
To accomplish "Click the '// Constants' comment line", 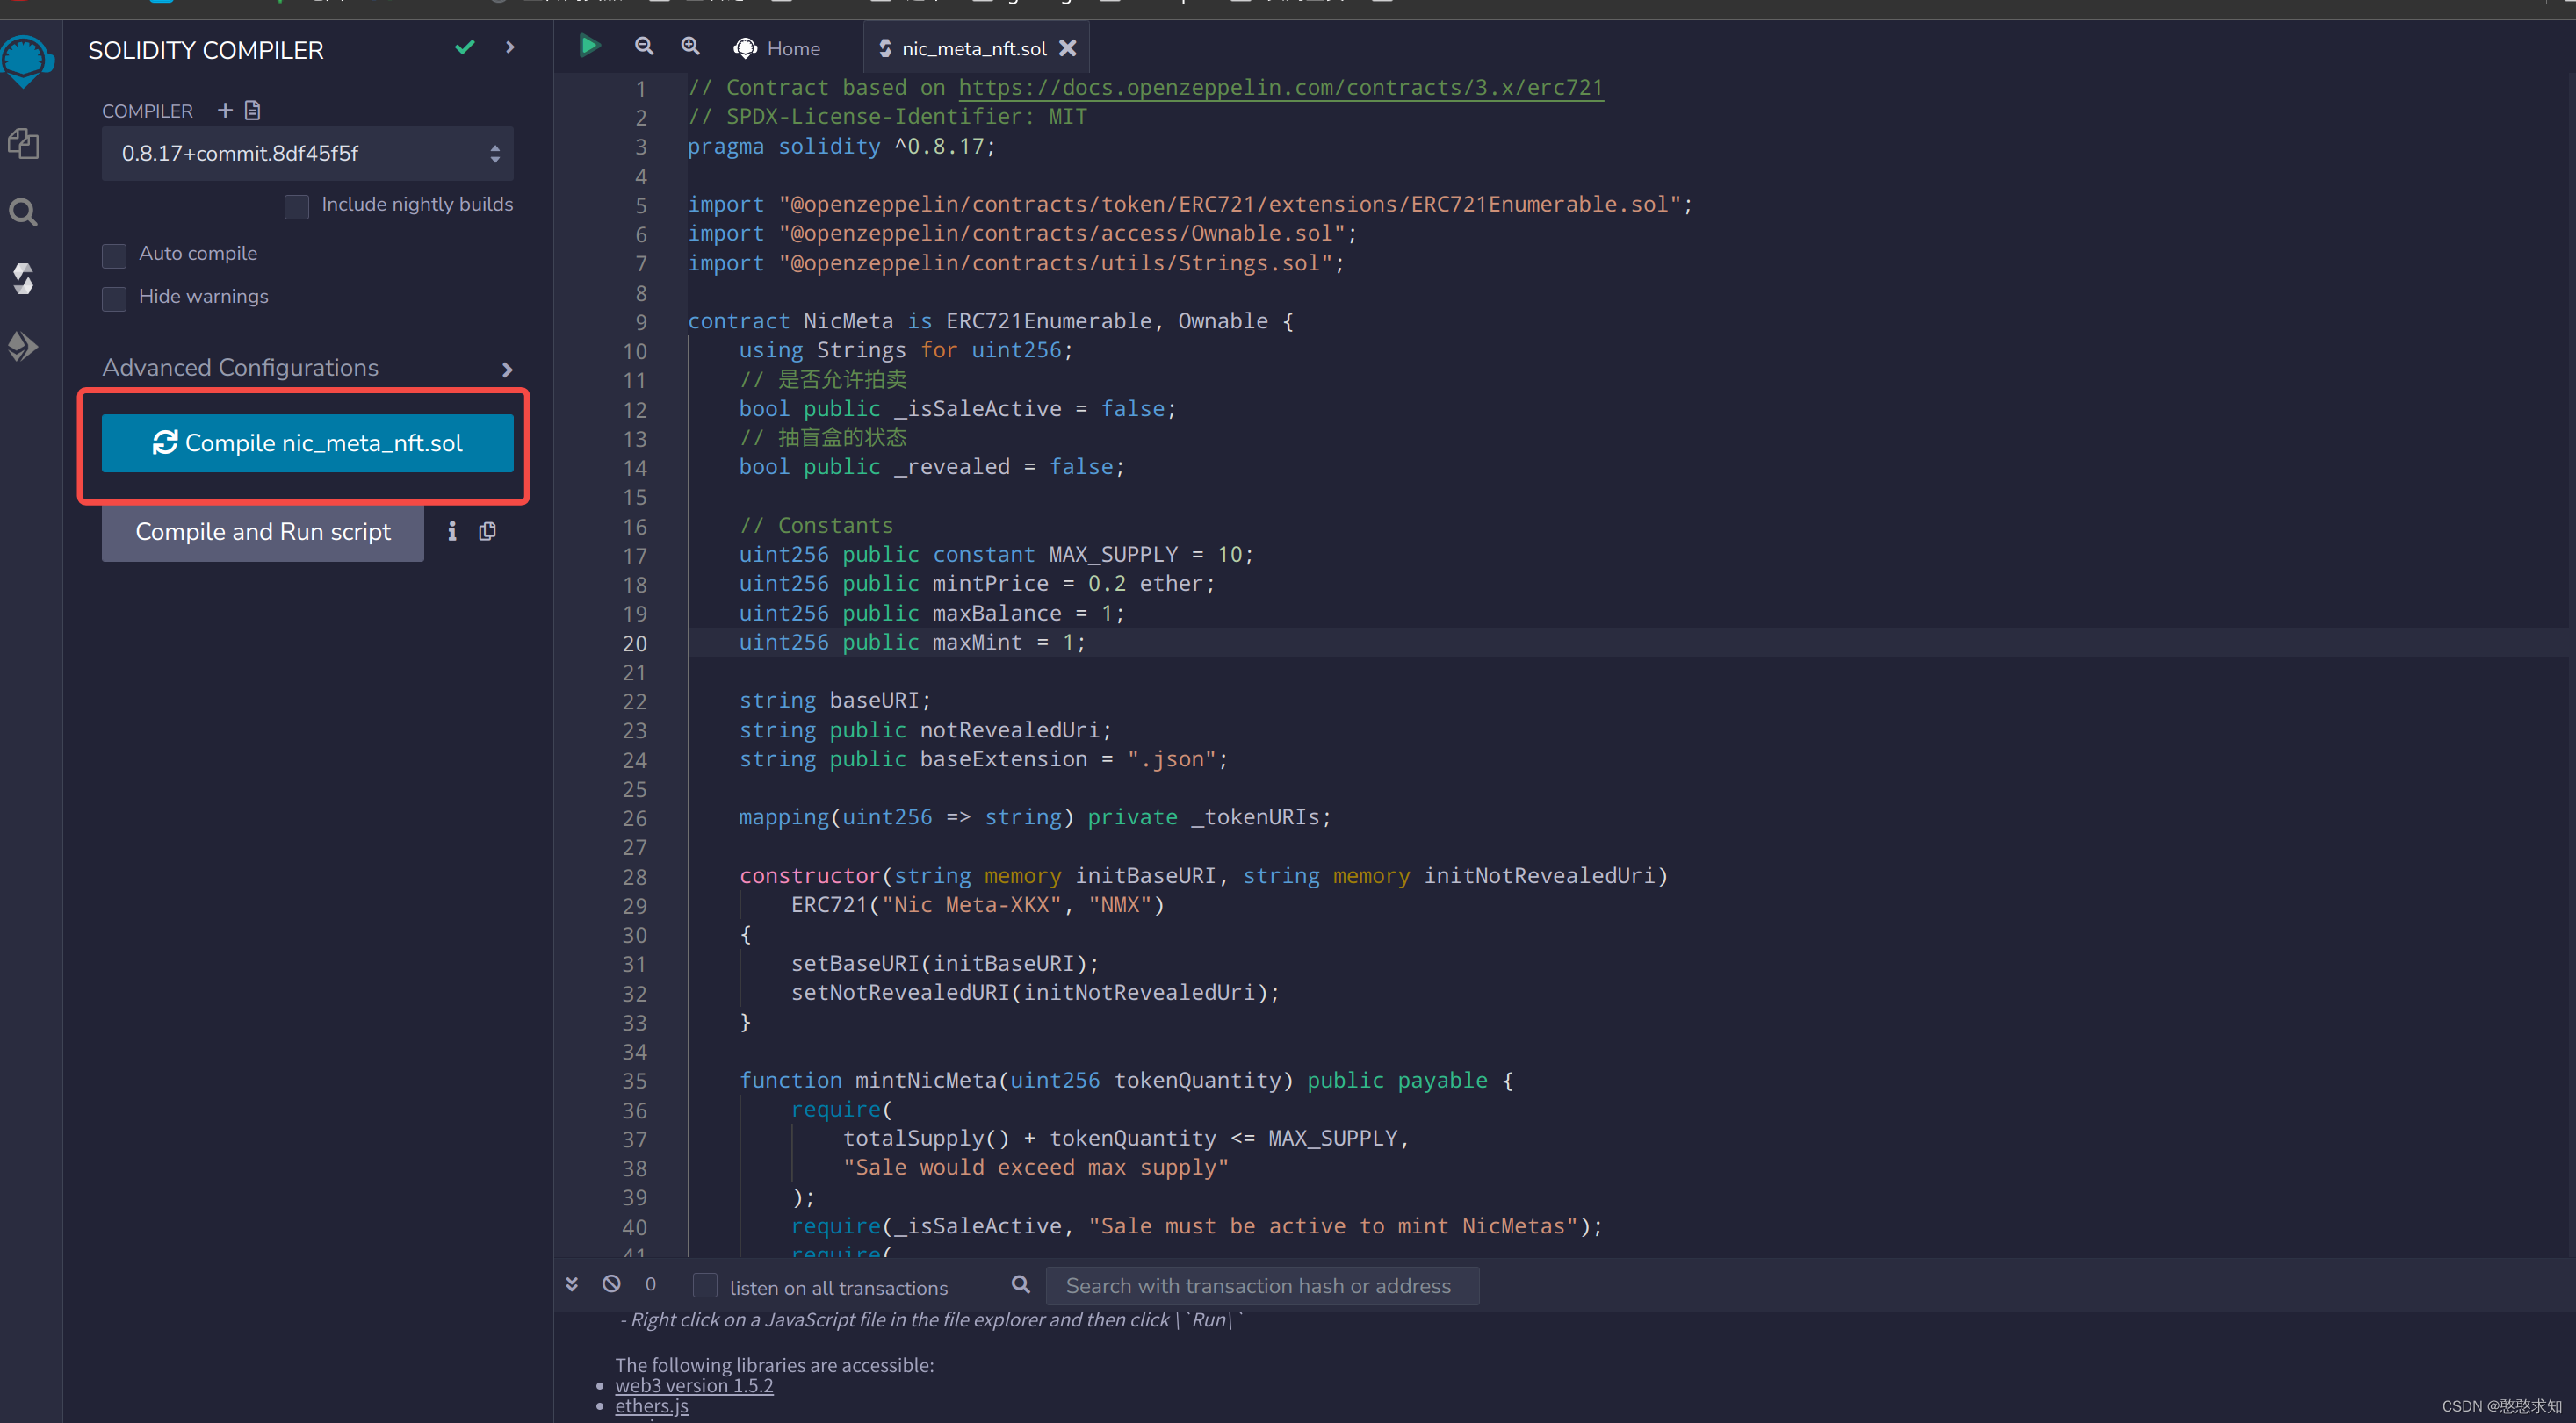I will 816,526.
